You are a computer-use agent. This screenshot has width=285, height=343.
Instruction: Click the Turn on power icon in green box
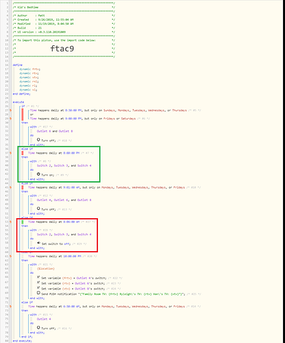pos(38,174)
